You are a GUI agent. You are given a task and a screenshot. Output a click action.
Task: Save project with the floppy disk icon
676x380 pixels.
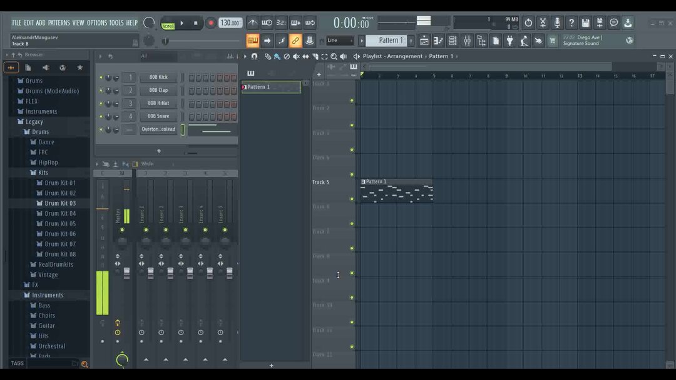pos(585,22)
